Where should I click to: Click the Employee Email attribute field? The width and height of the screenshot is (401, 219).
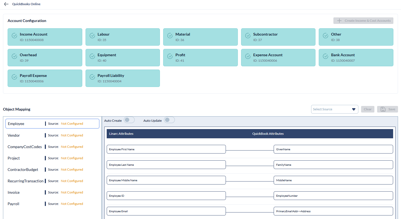(166, 211)
